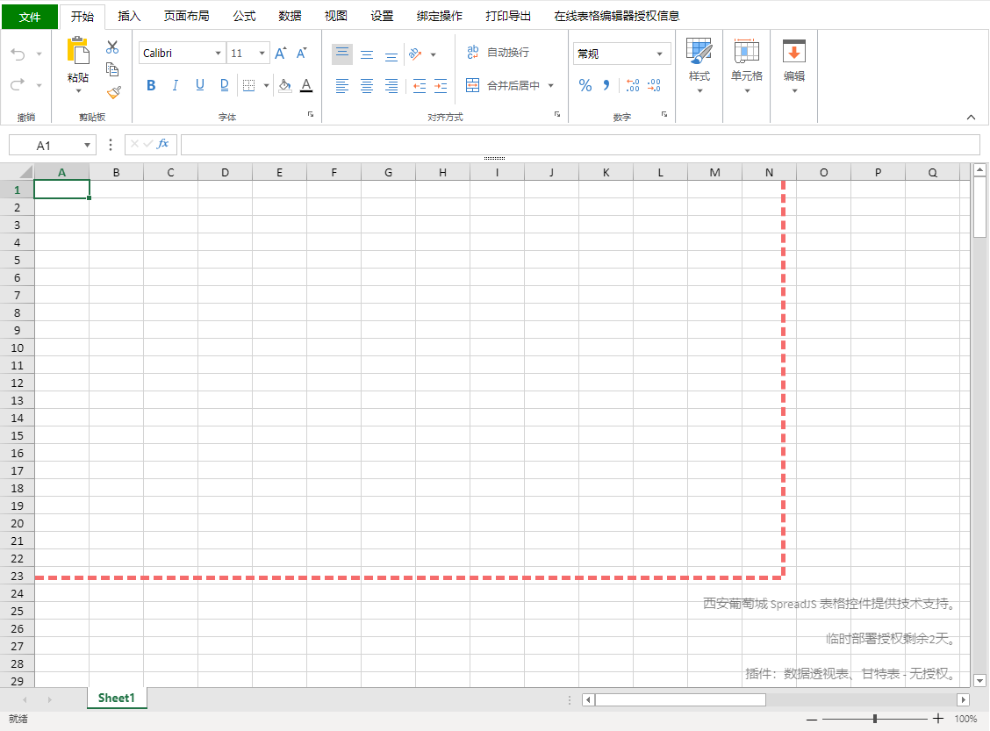Click the increase indent icon
The height and width of the screenshot is (731, 990).
(441, 86)
